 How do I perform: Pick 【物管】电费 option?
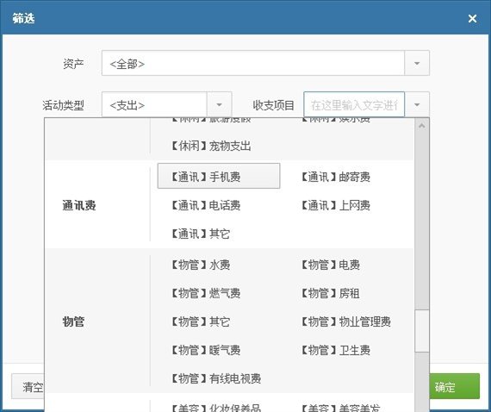tap(330, 265)
